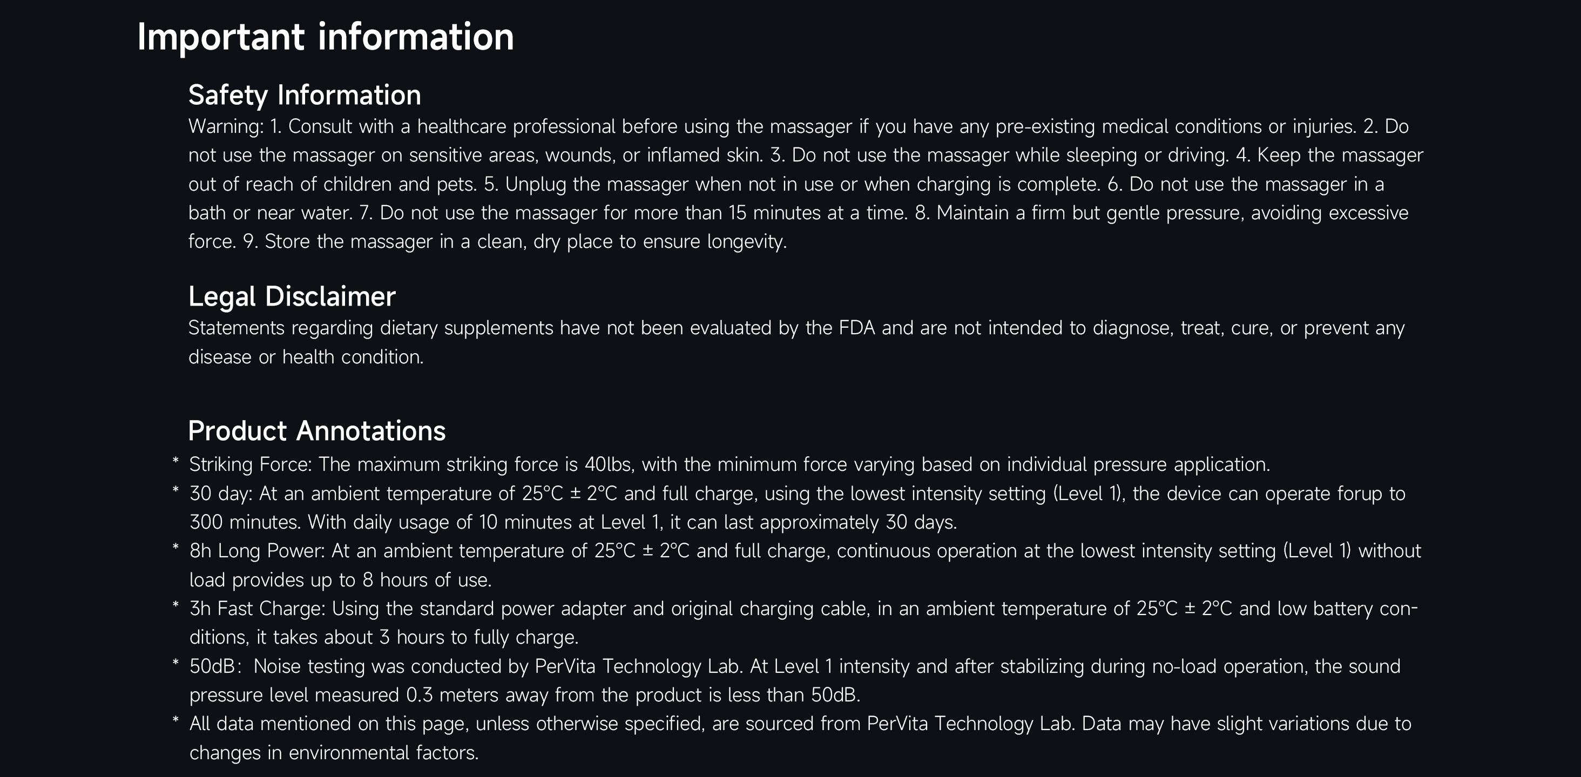
Task: Click the asterisk beside "8h Long Power"
Action: tap(175, 548)
